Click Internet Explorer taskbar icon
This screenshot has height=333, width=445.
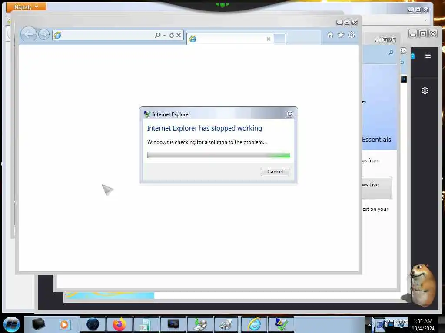coord(254,324)
